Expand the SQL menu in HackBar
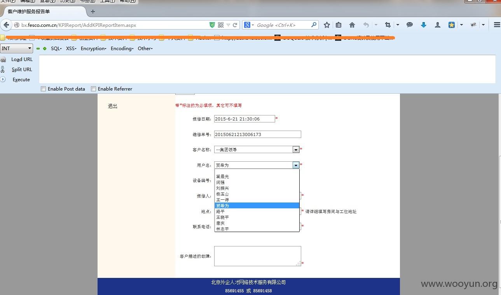Viewport: 501px width, 295px height. pyautogui.click(x=56, y=49)
